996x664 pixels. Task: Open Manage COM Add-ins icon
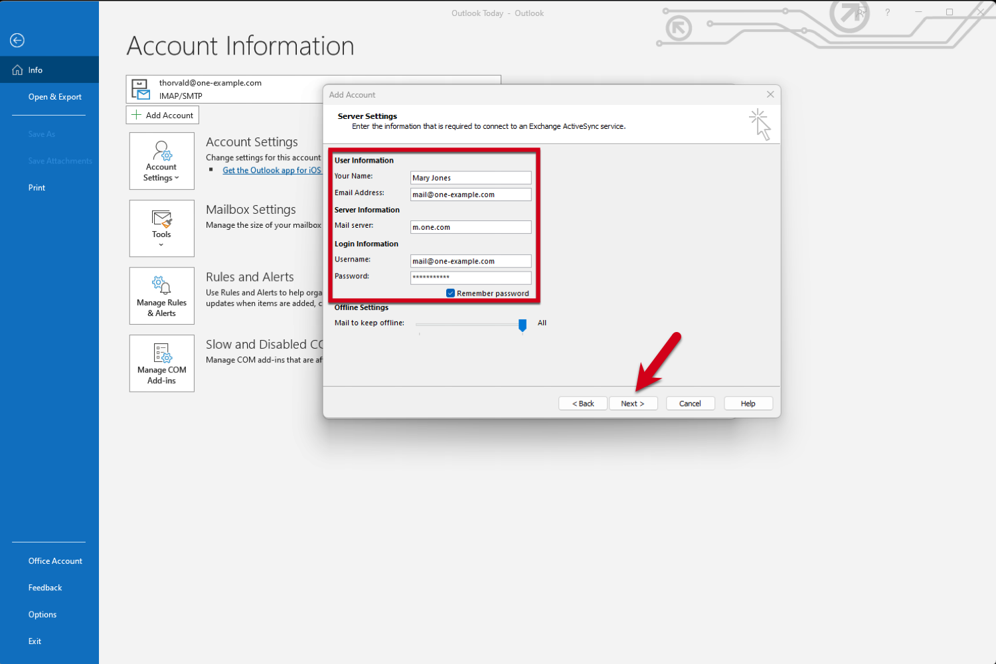(162, 353)
